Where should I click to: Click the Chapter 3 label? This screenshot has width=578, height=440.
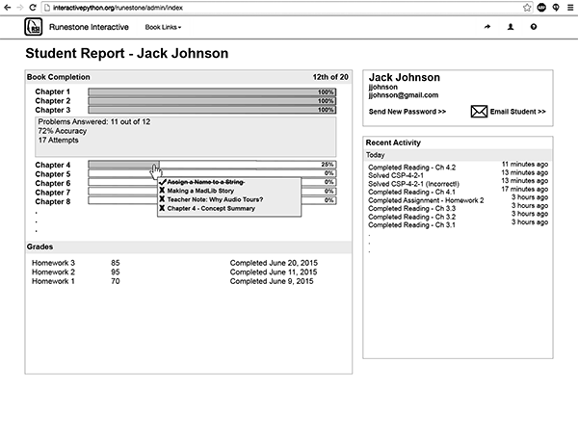(x=53, y=110)
